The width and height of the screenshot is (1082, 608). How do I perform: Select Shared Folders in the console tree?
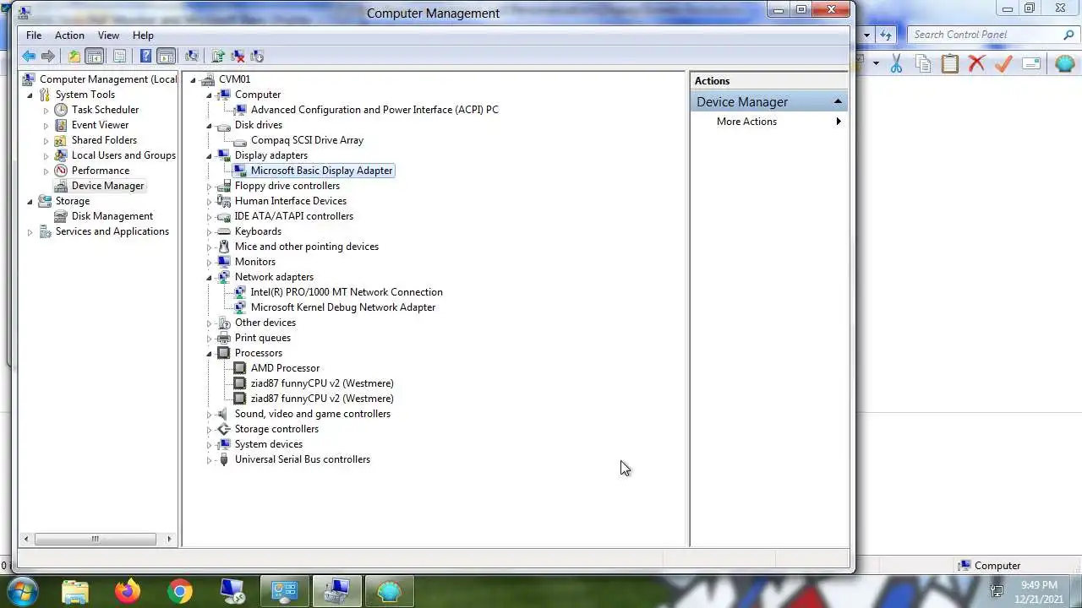coord(104,140)
